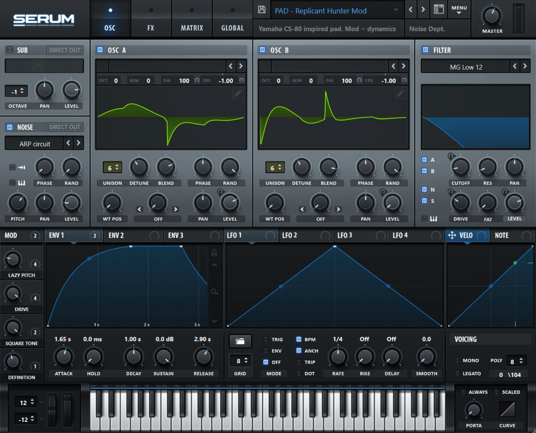536x433 pixels.
Task: Click NOISE DIRECT OUT button
Action: pyautogui.click(x=65, y=127)
